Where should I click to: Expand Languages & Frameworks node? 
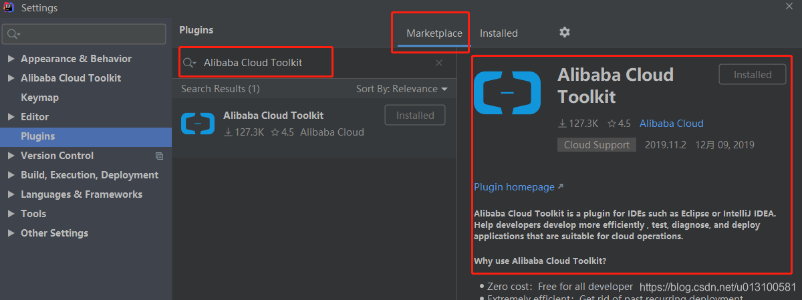click(11, 194)
